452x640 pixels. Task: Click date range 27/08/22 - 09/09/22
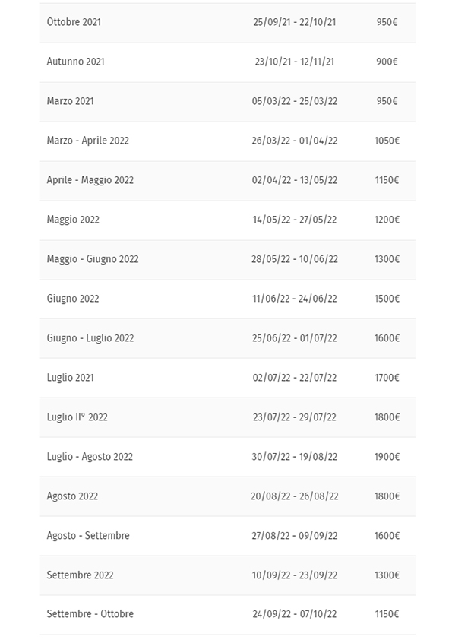coord(295,536)
